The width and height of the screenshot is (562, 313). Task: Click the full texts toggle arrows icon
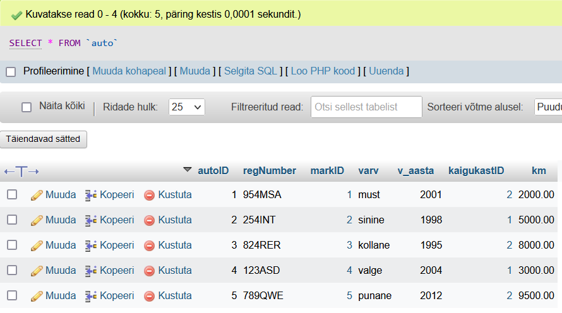(21, 172)
